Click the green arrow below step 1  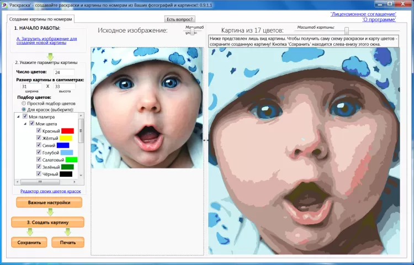[50, 56]
